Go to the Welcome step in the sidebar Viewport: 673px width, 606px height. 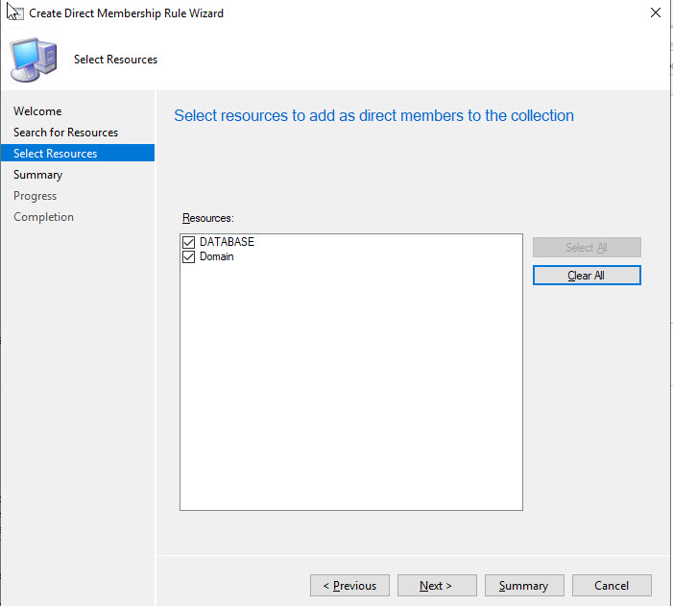point(37,111)
